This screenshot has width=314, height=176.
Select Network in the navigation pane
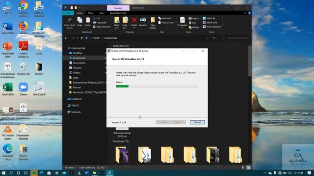pyautogui.click(x=76, y=112)
